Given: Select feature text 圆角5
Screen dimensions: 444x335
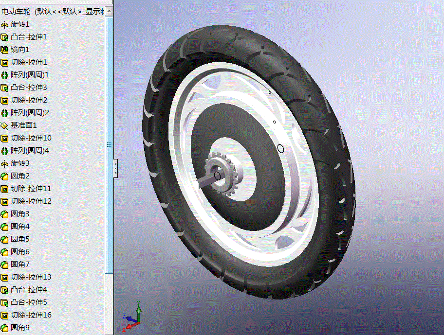Looking at the screenshot, I should pos(20,239).
